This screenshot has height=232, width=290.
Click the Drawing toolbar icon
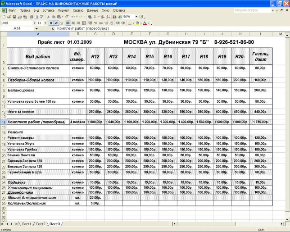(x=120, y=17)
